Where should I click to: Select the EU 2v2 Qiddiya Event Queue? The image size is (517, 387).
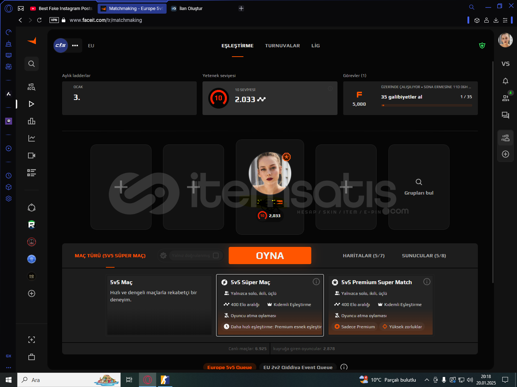click(x=298, y=367)
